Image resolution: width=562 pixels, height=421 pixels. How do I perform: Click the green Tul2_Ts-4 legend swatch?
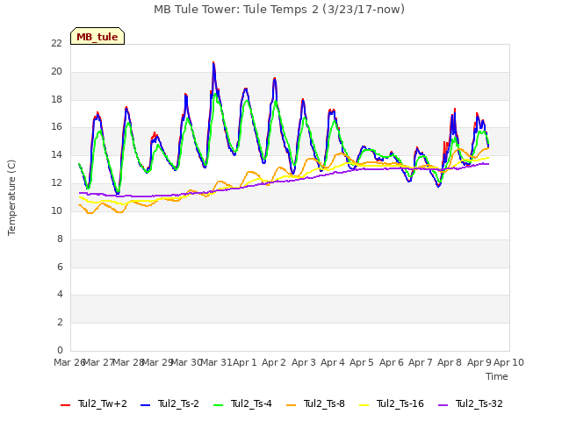click(x=218, y=405)
